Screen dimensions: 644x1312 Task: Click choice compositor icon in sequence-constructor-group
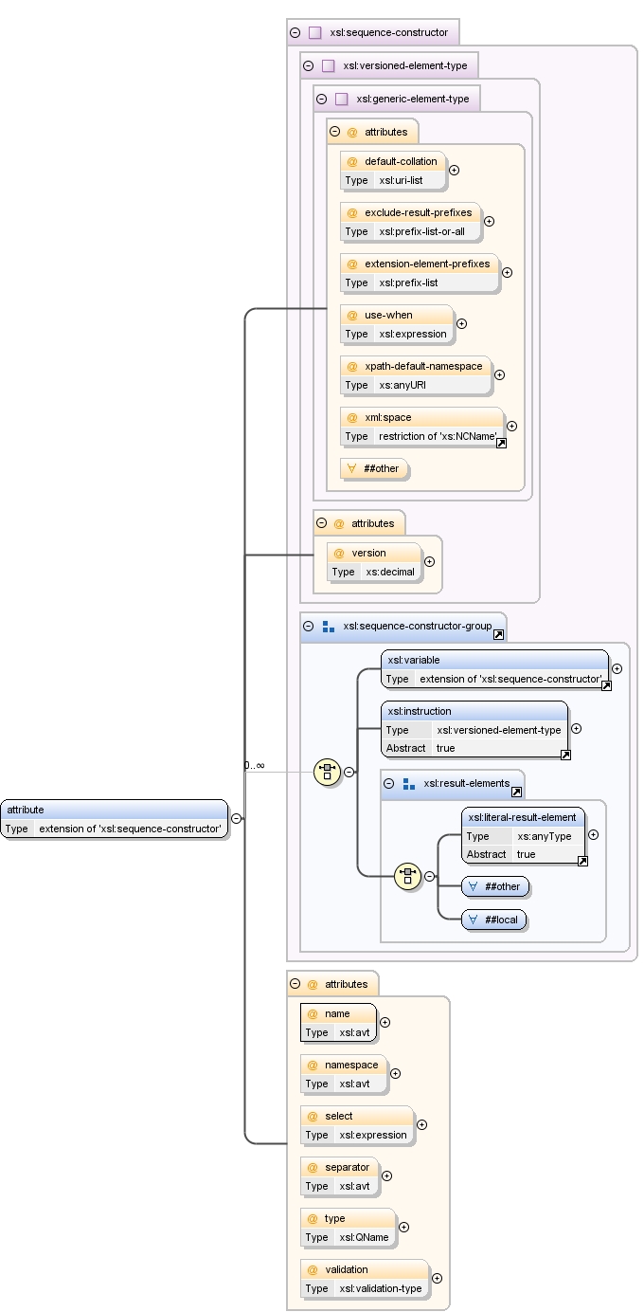327,772
